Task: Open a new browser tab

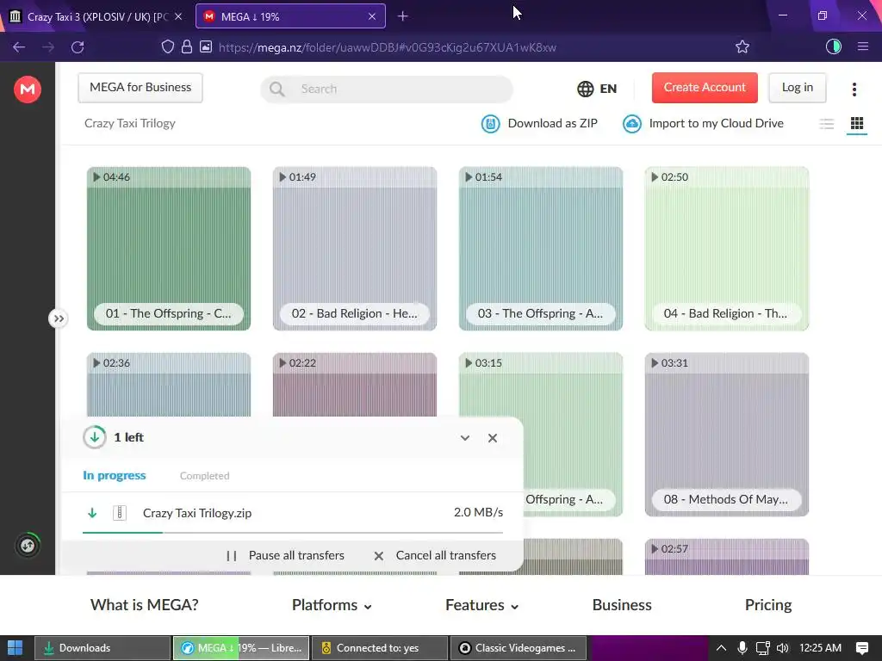Action: [x=402, y=16]
